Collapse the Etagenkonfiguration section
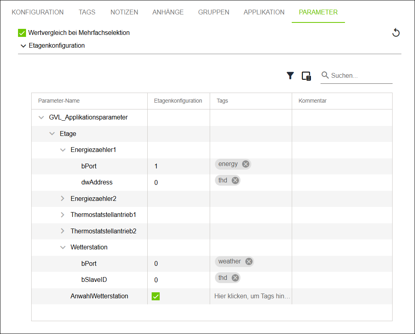415x334 pixels. [23, 46]
